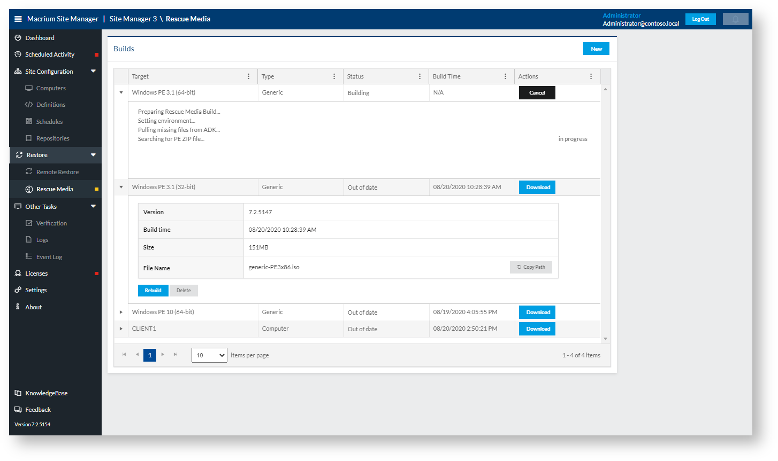The height and width of the screenshot is (461, 778).
Task: Download Windows PE 10 (64-bit) media
Action: (x=537, y=312)
